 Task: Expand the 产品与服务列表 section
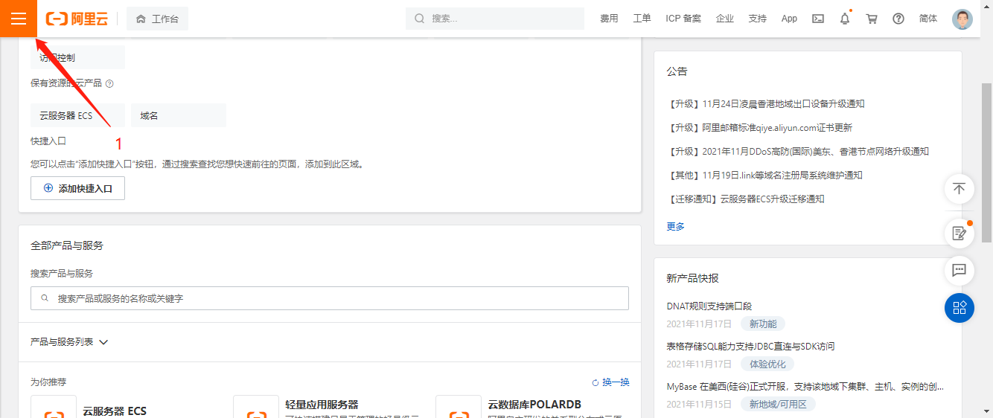click(x=69, y=342)
